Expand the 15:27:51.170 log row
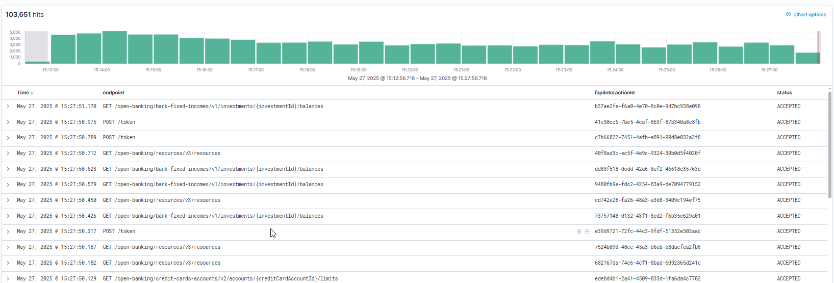Image resolution: width=834 pixels, height=283 pixels. click(8, 107)
